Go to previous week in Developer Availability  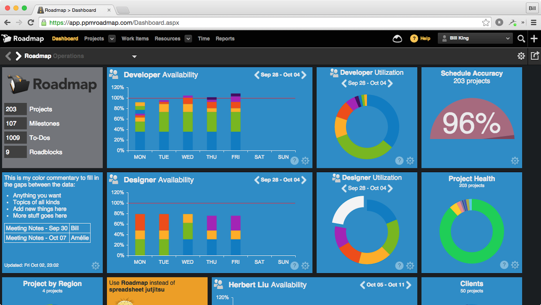point(257,75)
